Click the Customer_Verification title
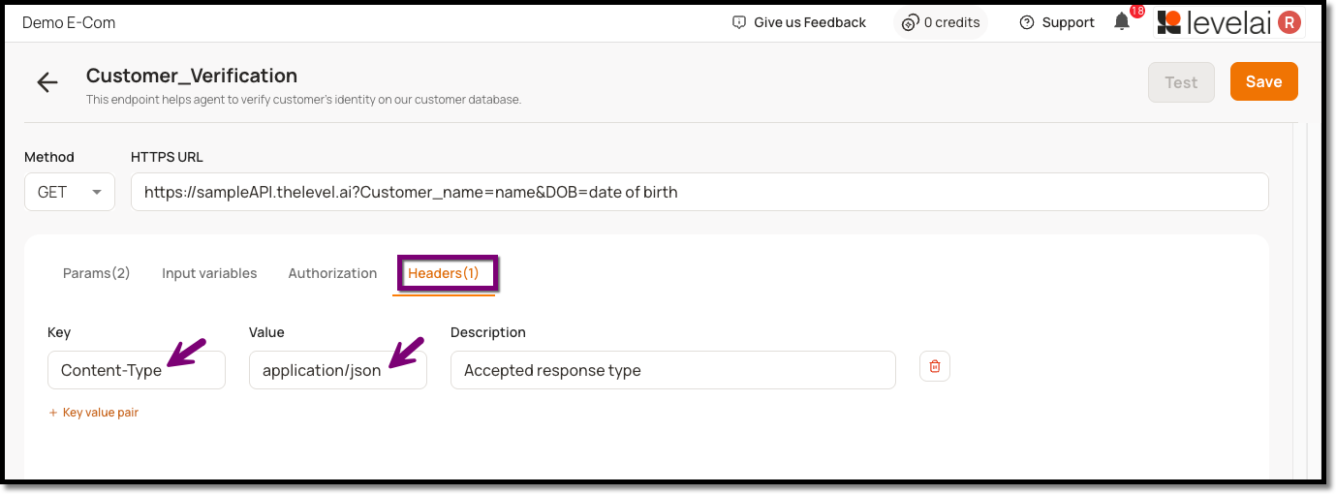This screenshot has height=494, width=1336. 192,76
